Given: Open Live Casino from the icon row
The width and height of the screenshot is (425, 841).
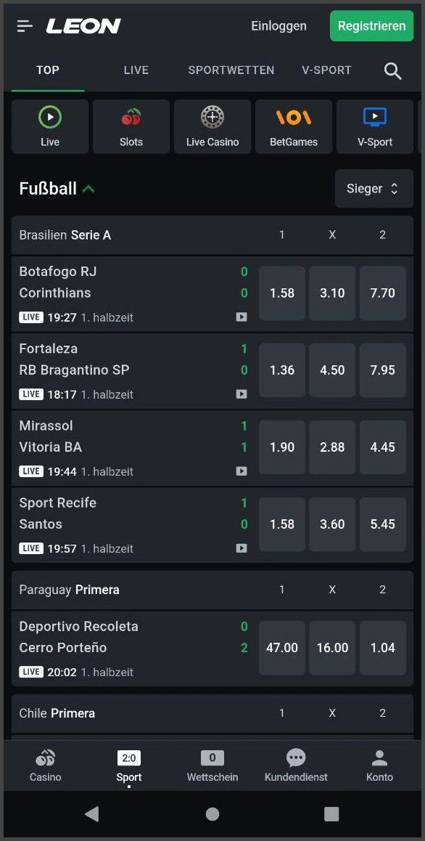Looking at the screenshot, I should (x=212, y=126).
